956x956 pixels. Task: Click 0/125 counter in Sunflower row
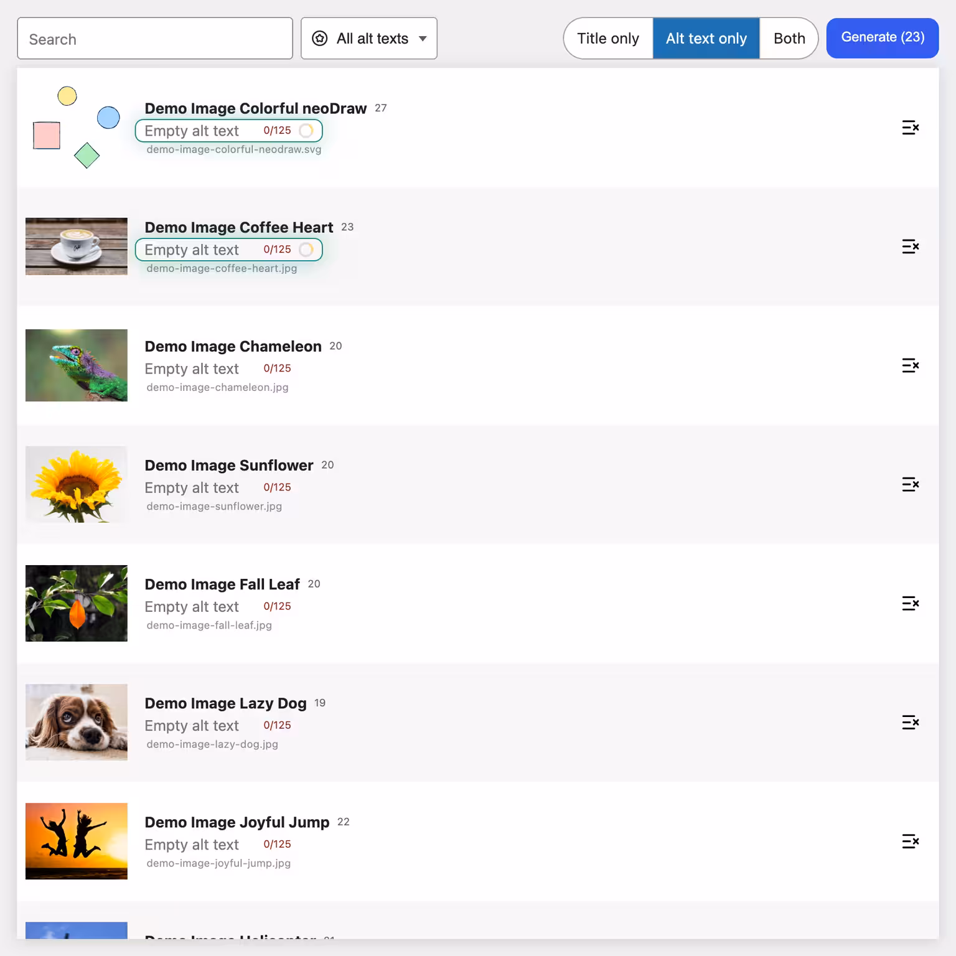coord(277,487)
